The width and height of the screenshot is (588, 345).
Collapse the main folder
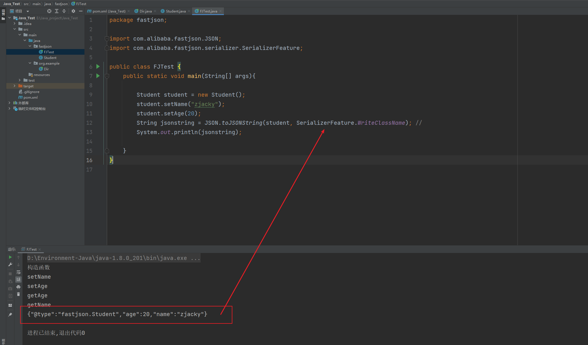tap(20, 35)
